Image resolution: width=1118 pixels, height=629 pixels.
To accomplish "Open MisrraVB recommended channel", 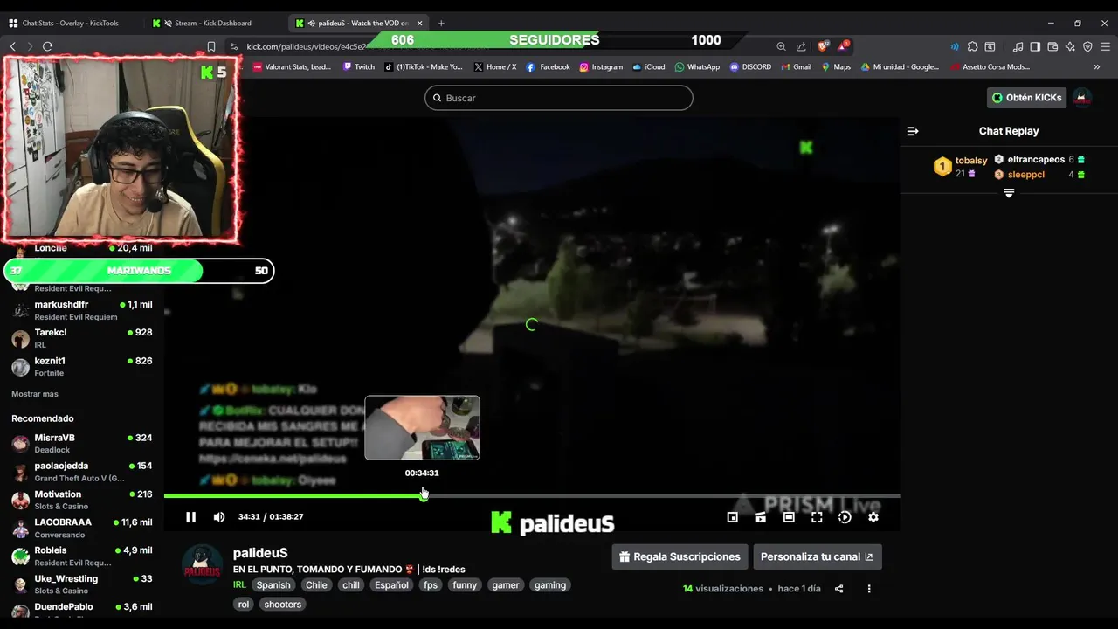I will (x=82, y=443).
